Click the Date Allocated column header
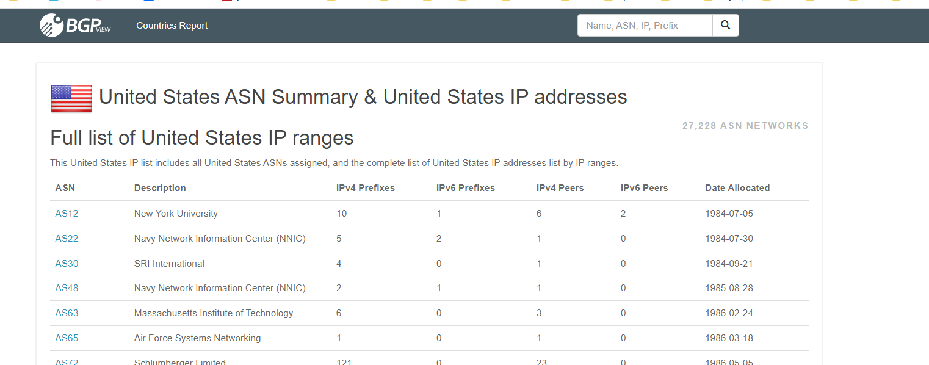Viewport: 929px width, 365px height. pos(737,188)
